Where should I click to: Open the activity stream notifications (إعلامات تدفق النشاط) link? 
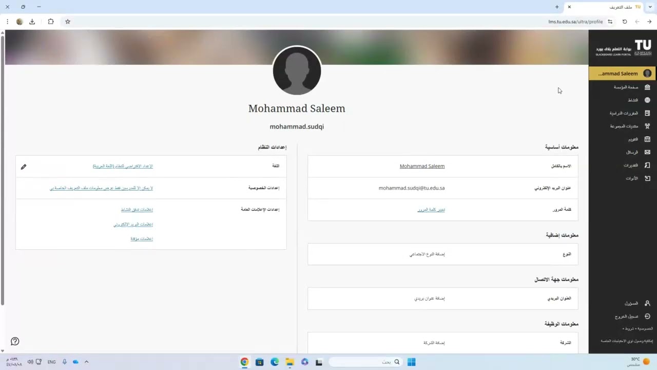coord(137,210)
